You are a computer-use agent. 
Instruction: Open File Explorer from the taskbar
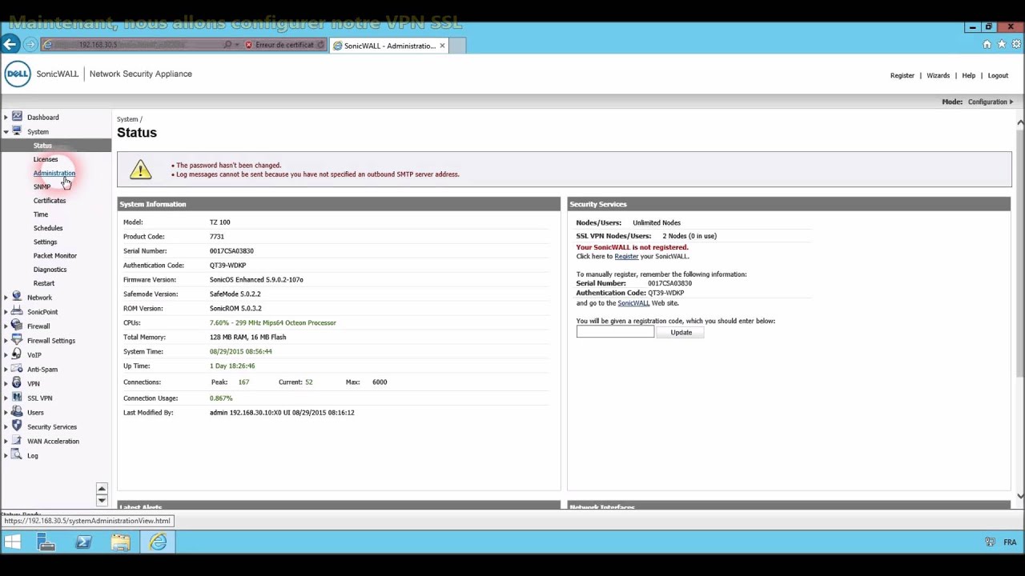(121, 542)
